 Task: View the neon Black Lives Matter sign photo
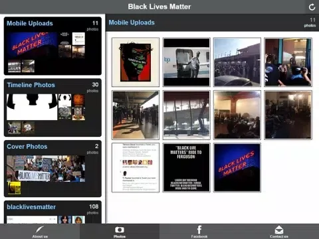tap(237, 167)
